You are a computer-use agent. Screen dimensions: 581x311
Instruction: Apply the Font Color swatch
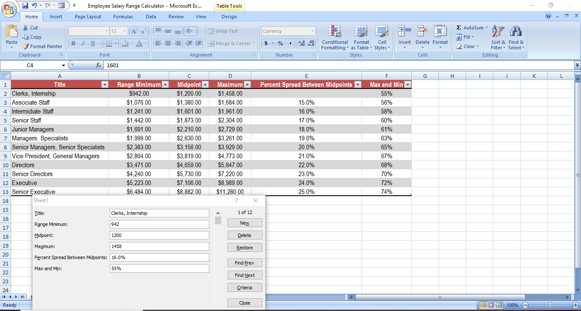pos(139,43)
